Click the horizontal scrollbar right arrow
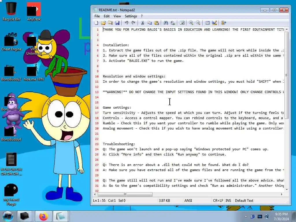The image size is (296, 222). (x=282, y=194)
